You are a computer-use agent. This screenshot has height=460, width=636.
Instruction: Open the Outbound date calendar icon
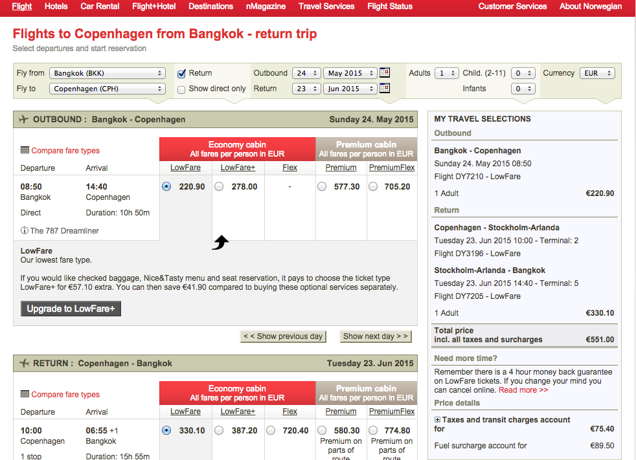pyautogui.click(x=385, y=72)
